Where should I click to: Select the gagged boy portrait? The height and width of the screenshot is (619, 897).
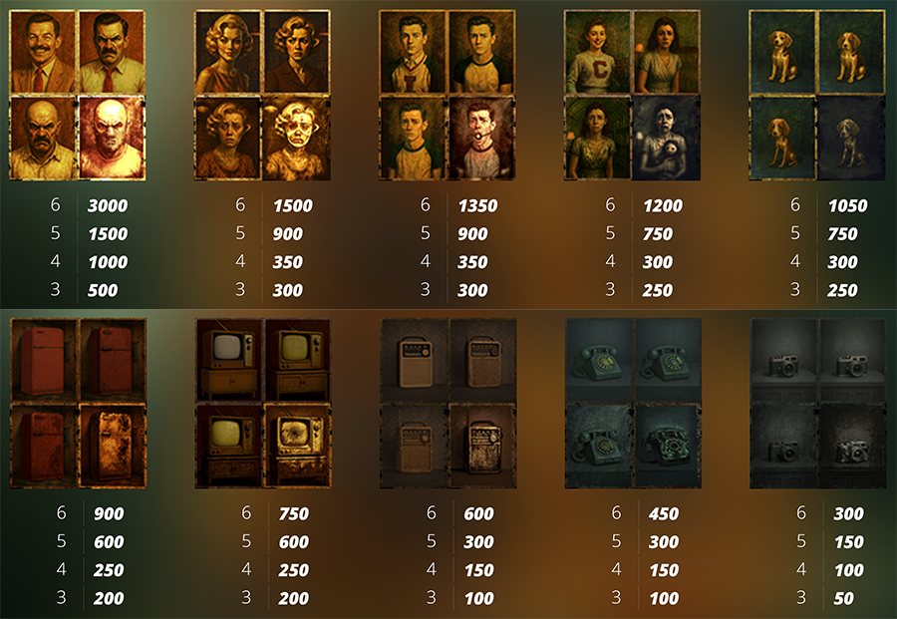pos(481,138)
